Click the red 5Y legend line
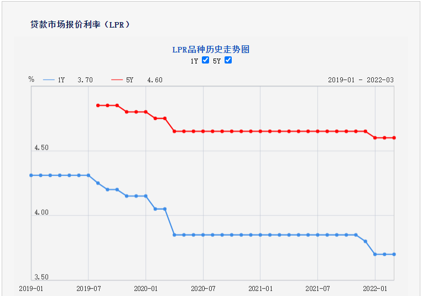 [x=117, y=80]
